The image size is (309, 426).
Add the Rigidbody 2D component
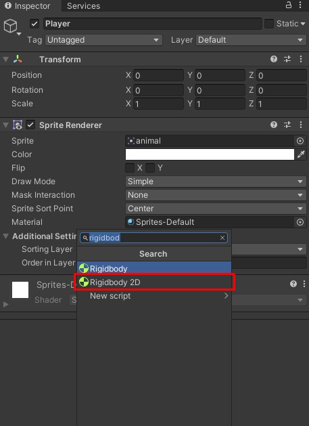(154, 282)
